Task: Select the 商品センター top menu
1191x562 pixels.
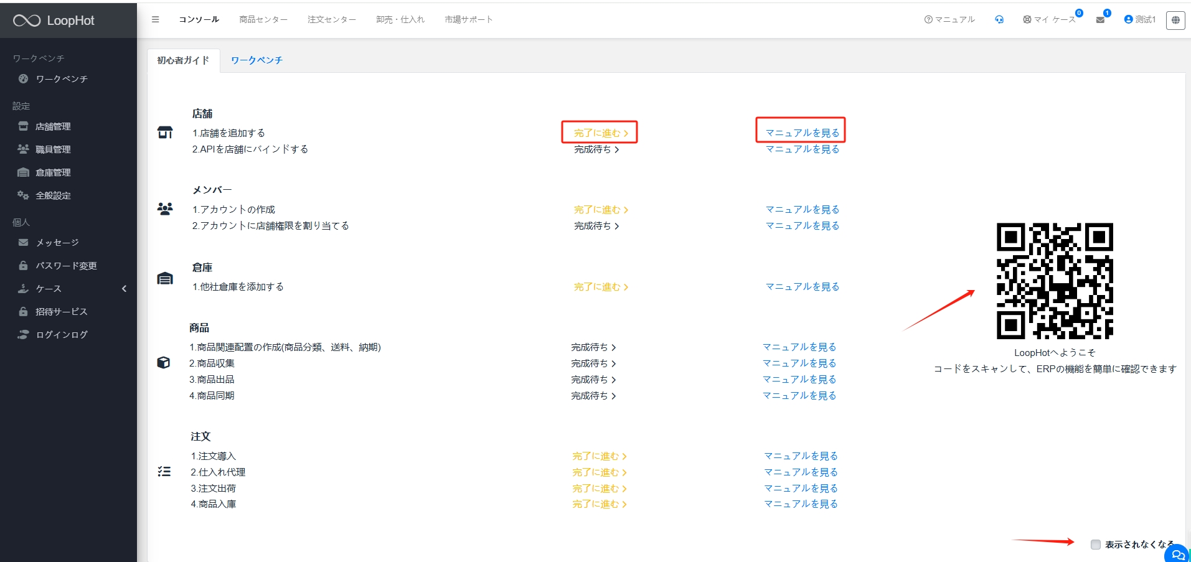Action: coord(263,19)
